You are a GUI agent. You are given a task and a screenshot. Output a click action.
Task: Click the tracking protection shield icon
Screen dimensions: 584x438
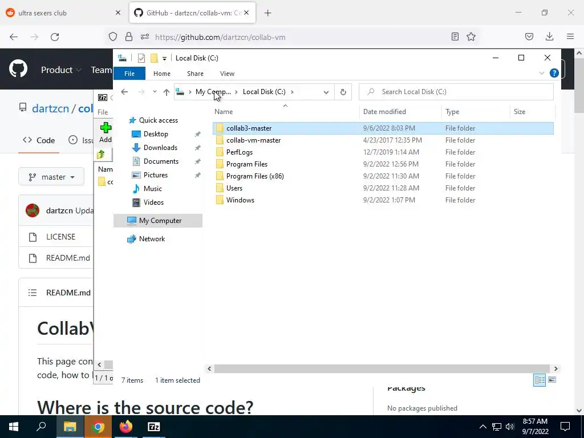[113, 36]
